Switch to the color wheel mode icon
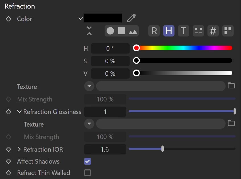241x179 pixels. pos(110,31)
